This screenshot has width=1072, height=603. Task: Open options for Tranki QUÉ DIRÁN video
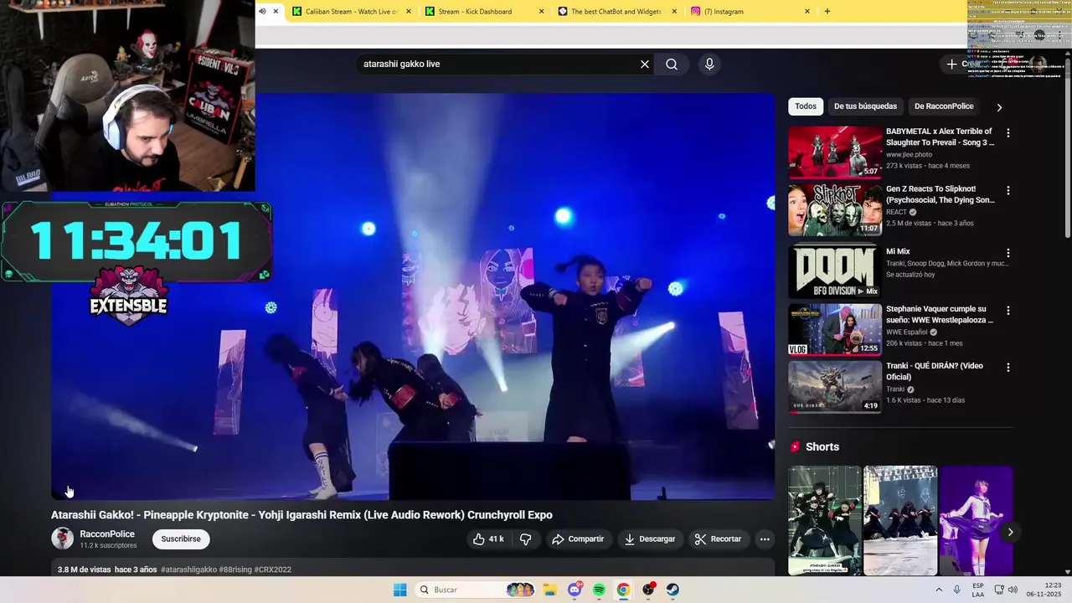click(x=1008, y=368)
